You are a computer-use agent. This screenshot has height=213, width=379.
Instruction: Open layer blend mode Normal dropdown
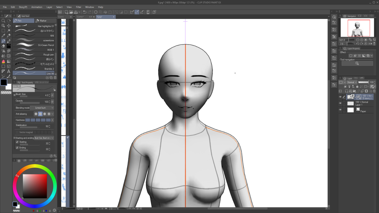(x=352, y=82)
